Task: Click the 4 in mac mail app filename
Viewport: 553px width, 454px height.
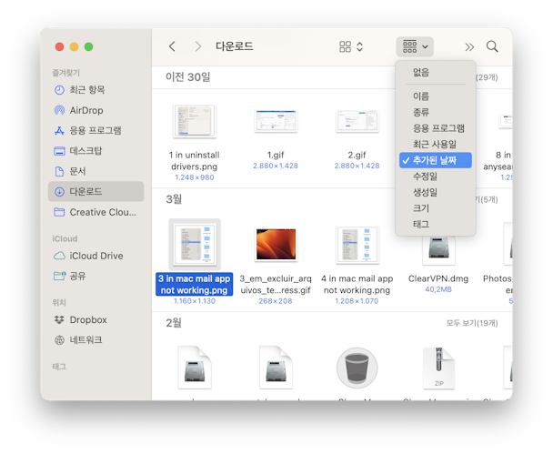Action: tap(357, 285)
